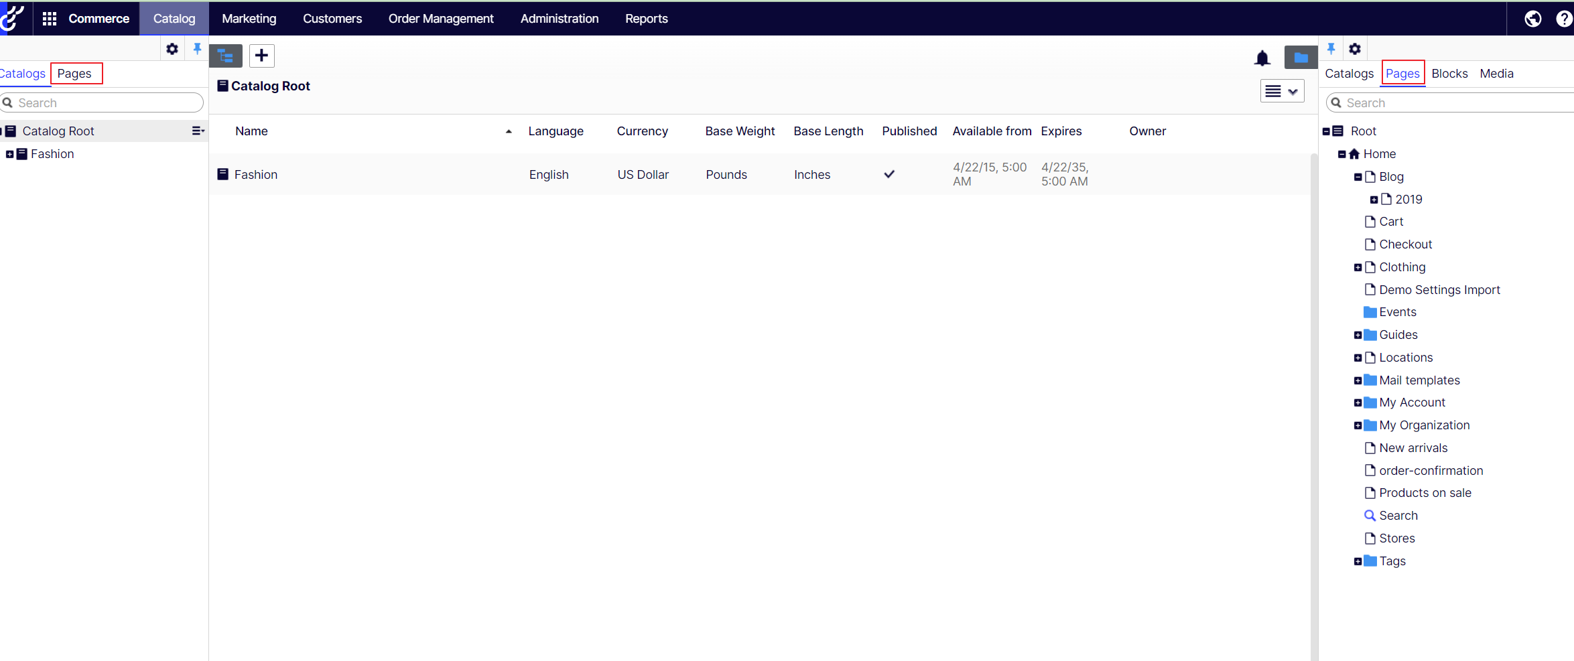Expand the Clothing page node
1574x661 pixels.
(x=1358, y=267)
